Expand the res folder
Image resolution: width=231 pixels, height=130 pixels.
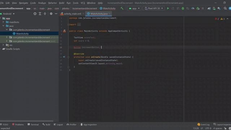[x=3, y=45]
